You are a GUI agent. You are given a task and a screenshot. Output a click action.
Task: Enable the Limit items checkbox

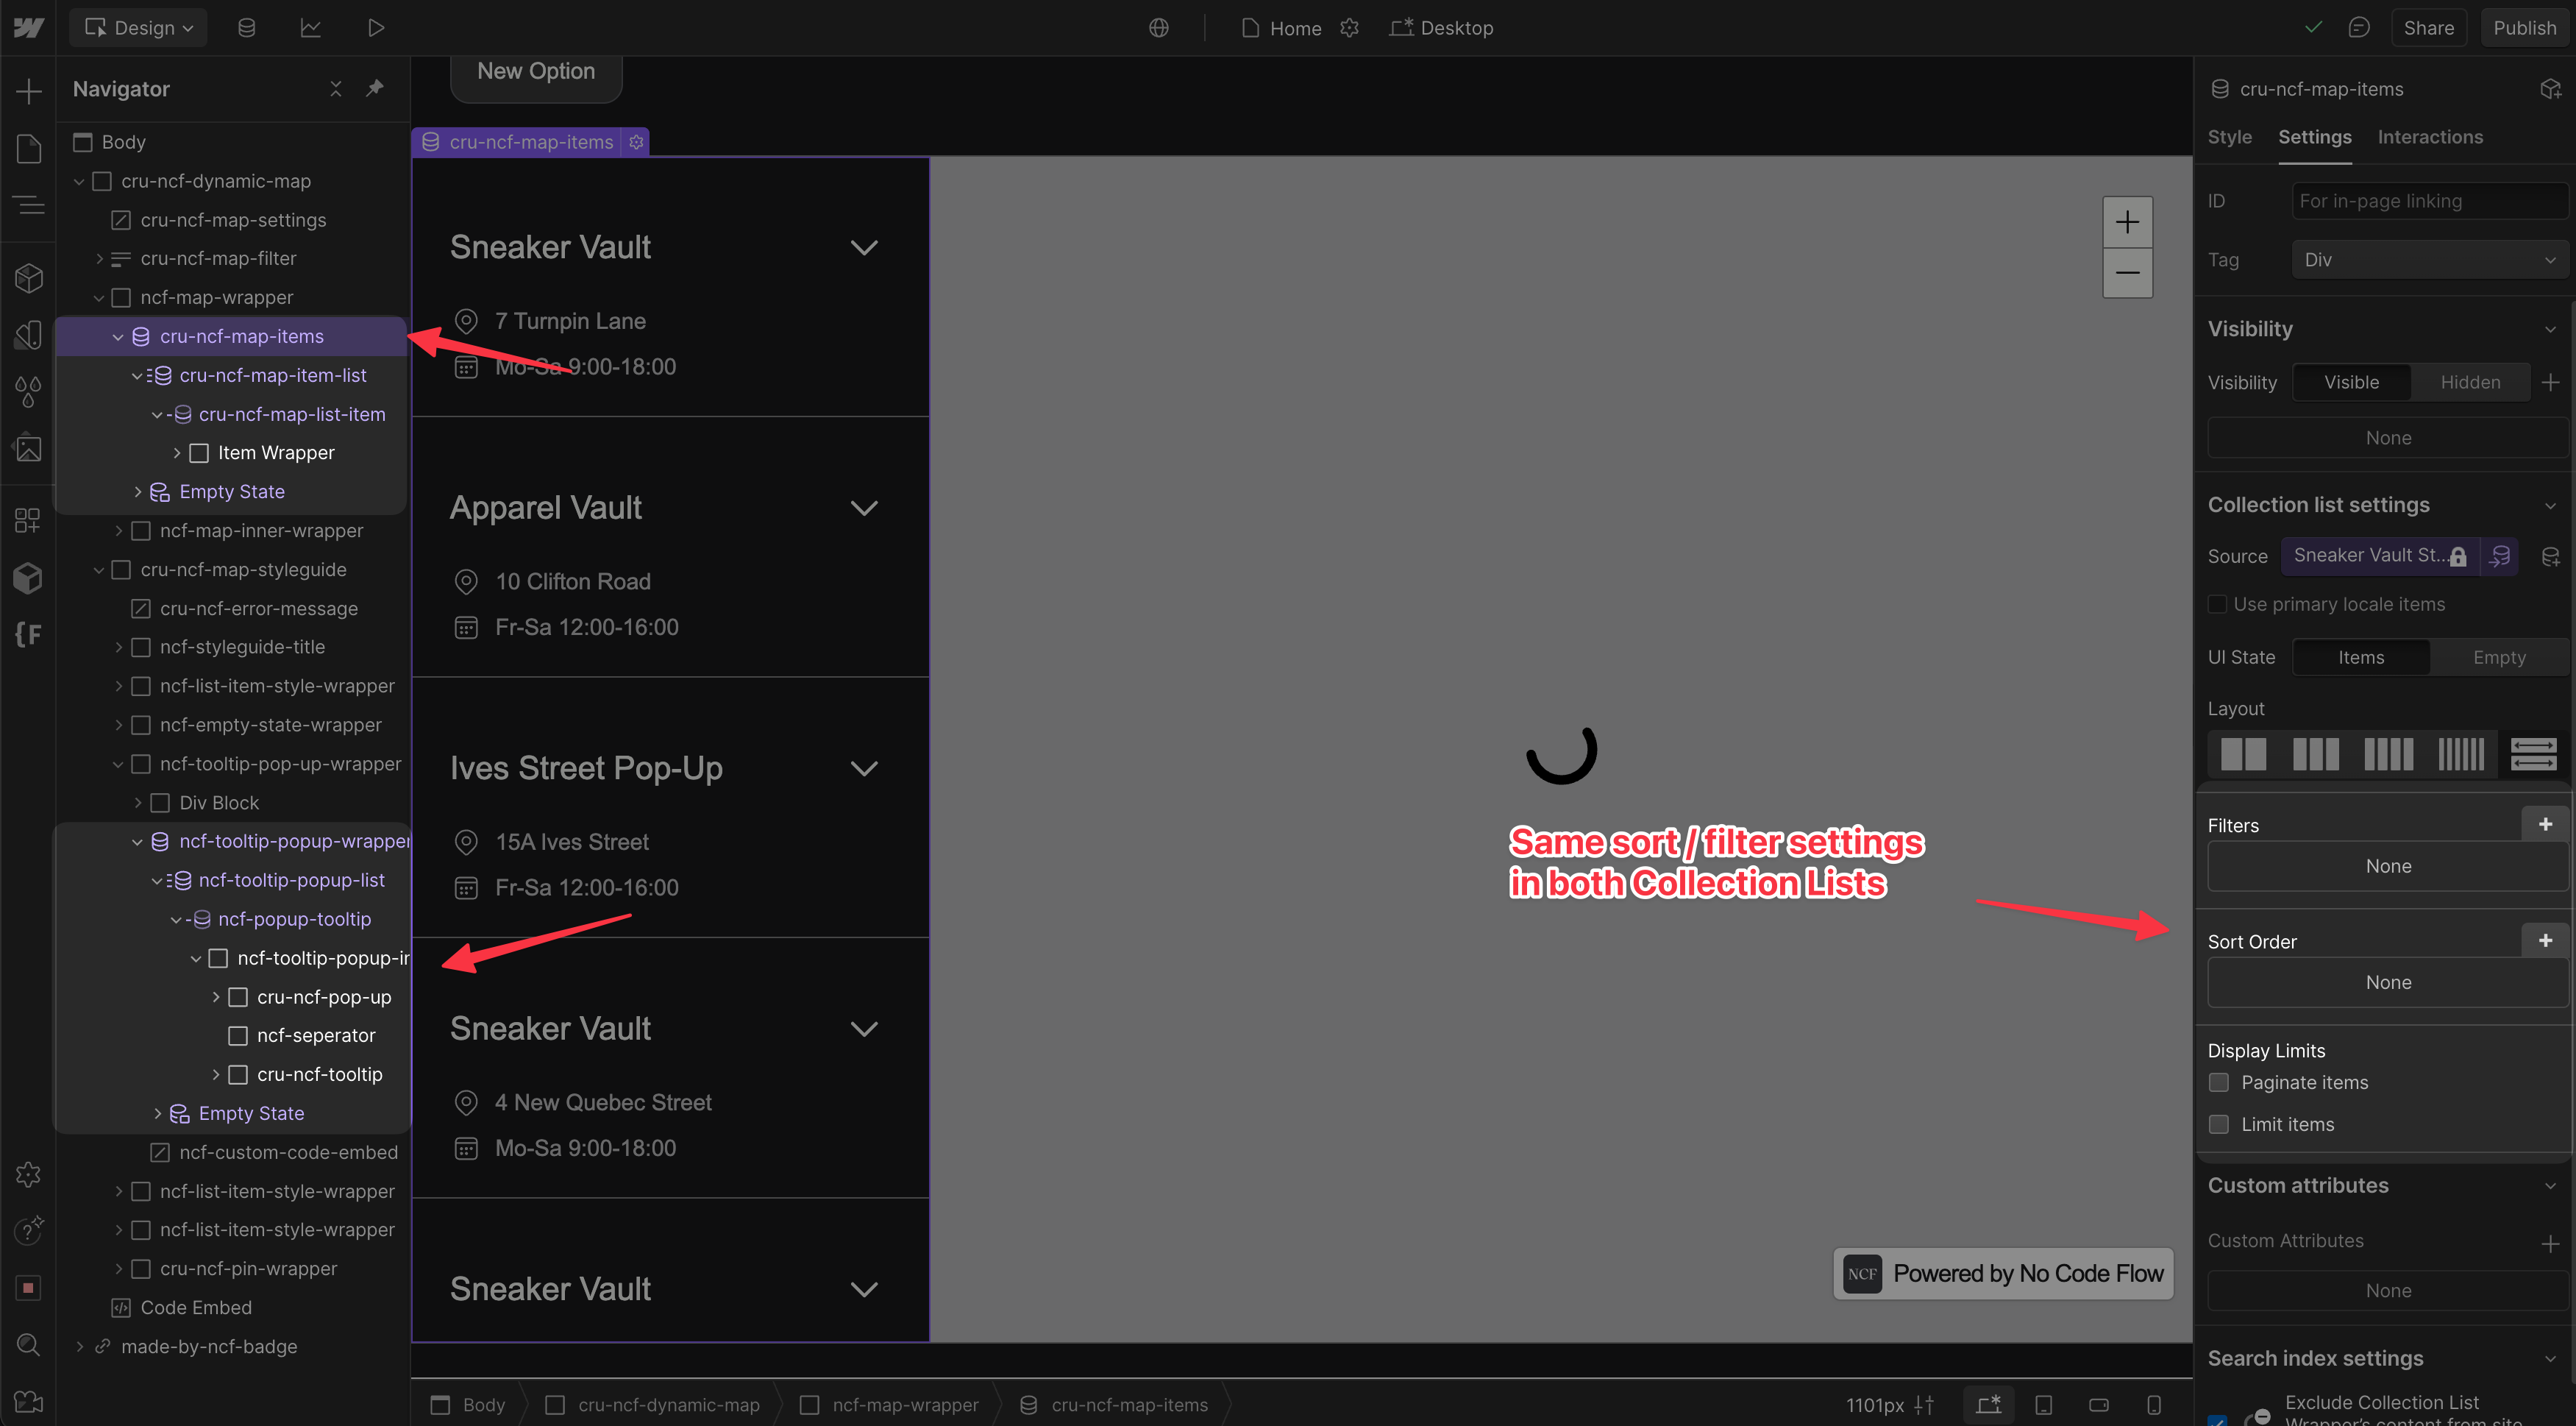tap(2218, 1124)
